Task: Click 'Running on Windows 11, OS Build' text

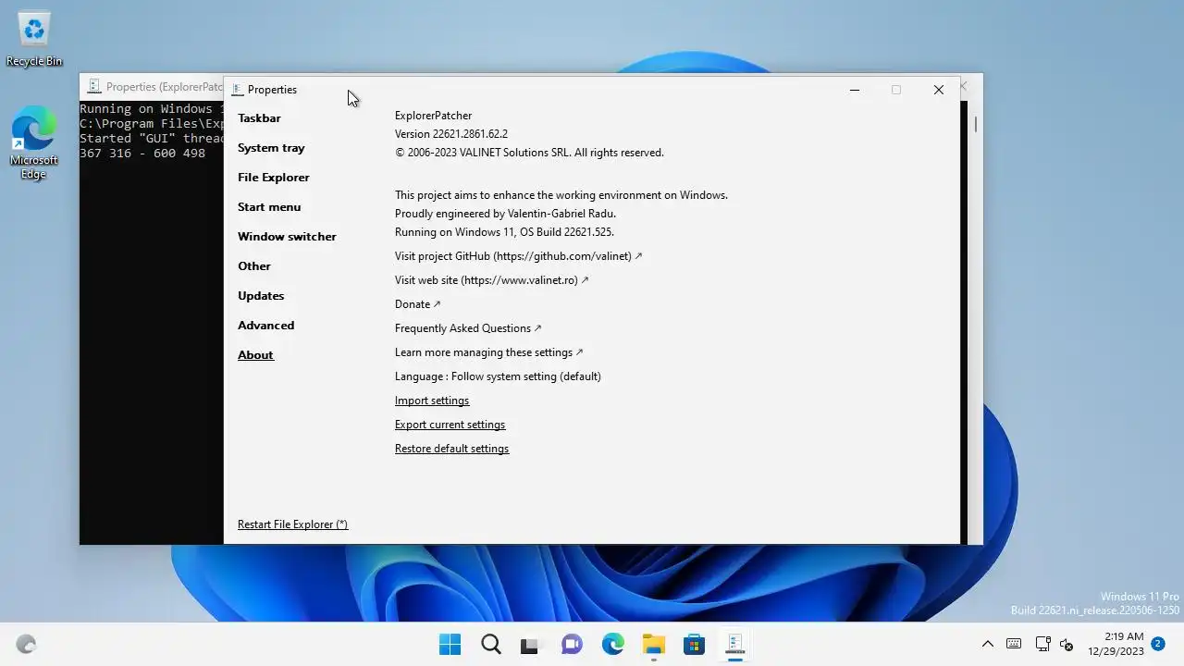Action: coord(504,232)
